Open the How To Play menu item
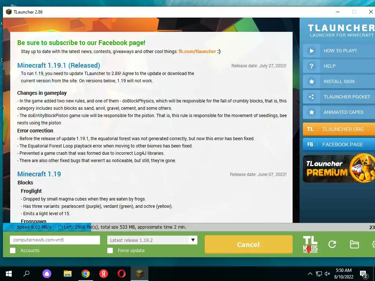 339,50
